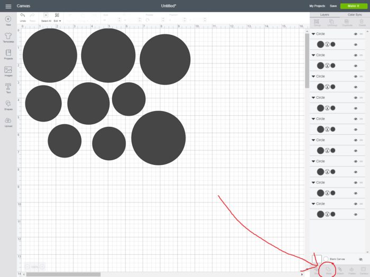The width and height of the screenshot is (370, 277).
Task: Open the Edit dropdown in the toolbar
Action: point(57,17)
